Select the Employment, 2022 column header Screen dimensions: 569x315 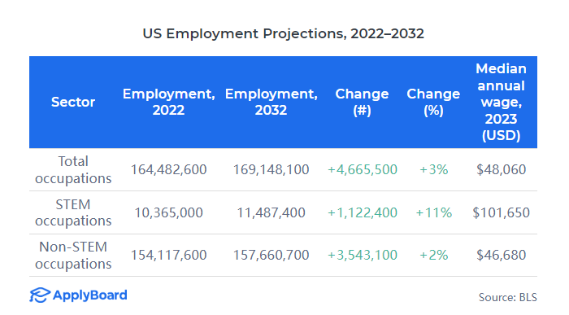click(x=169, y=102)
